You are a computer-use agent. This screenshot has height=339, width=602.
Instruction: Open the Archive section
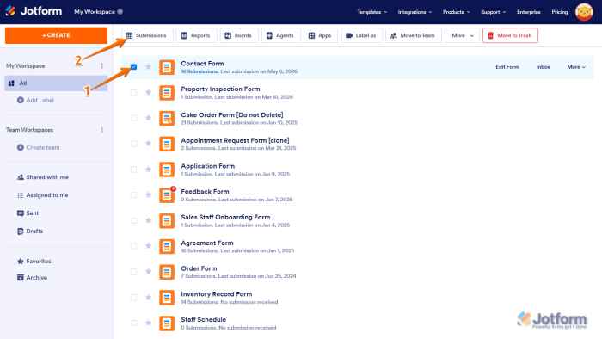(x=33, y=278)
